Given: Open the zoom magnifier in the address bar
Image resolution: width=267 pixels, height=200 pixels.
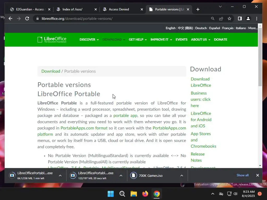Looking at the screenshot, I should (213, 18).
